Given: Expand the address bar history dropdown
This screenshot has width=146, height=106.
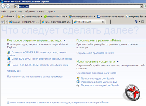Looking at the screenshot, I should pos(141,6).
